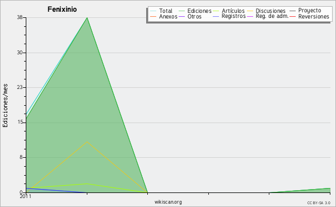Click the y-axis label 23
The height and width of the screenshot is (207, 336).
tap(20, 87)
